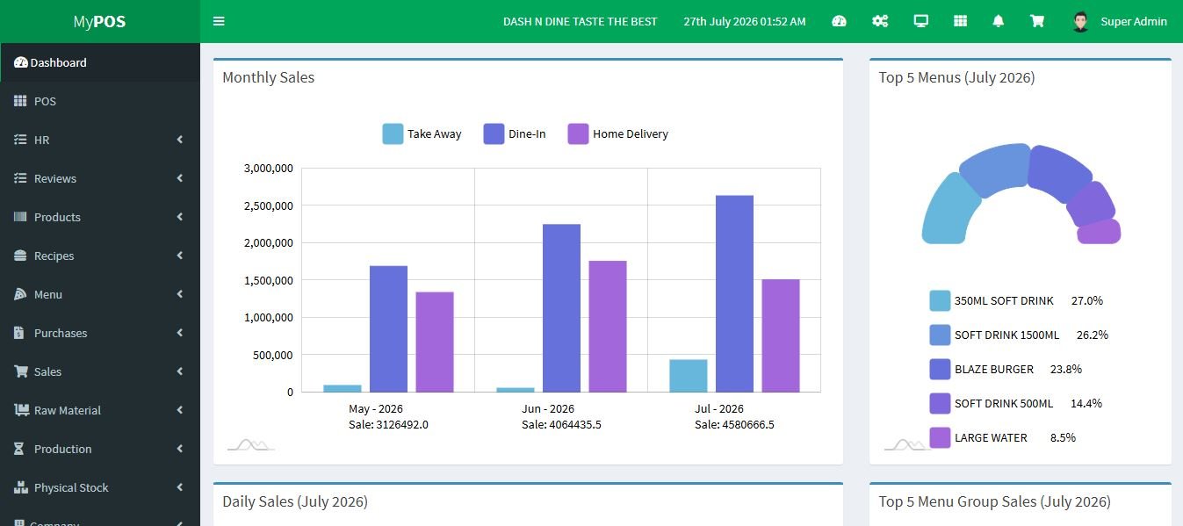Image resolution: width=1183 pixels, height=526 pixels.
Task: Click Jul 2026 Dine-In bar
Action: (x=734, y=293)
